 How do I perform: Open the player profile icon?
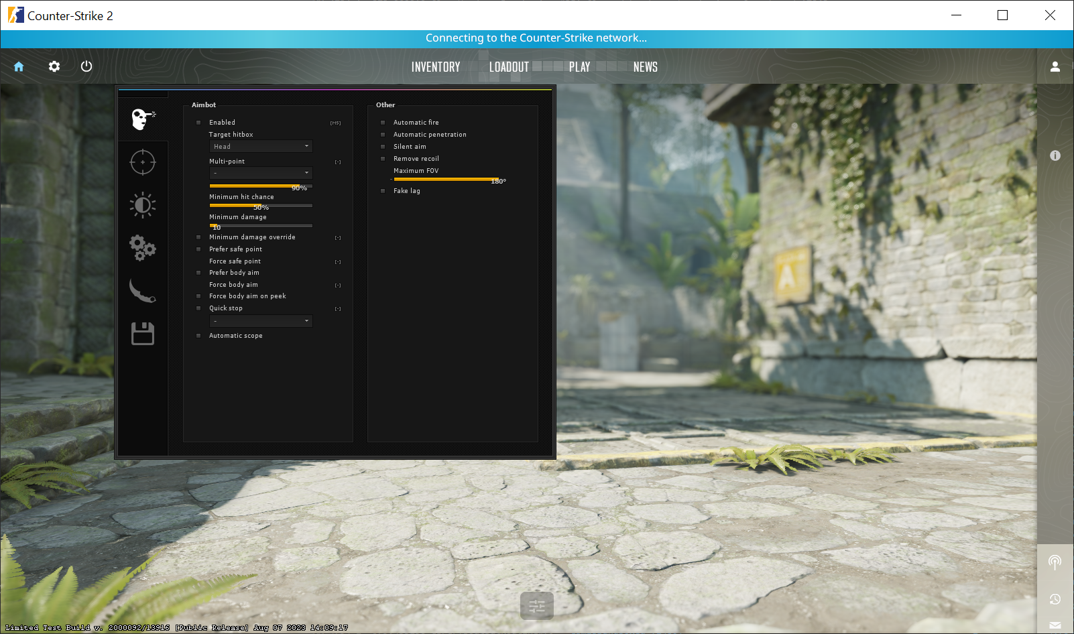(1055, 66)
